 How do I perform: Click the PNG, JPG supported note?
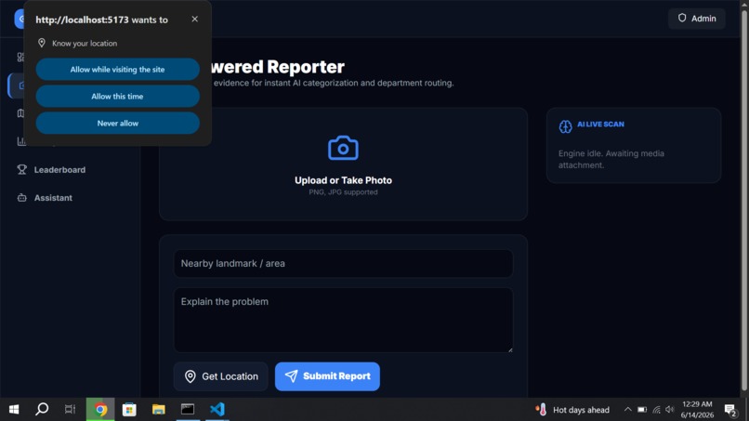point(343,192)
